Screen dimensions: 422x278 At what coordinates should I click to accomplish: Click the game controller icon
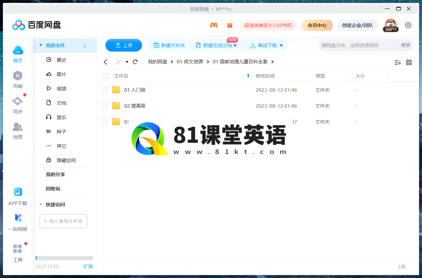tap(214, 25)
